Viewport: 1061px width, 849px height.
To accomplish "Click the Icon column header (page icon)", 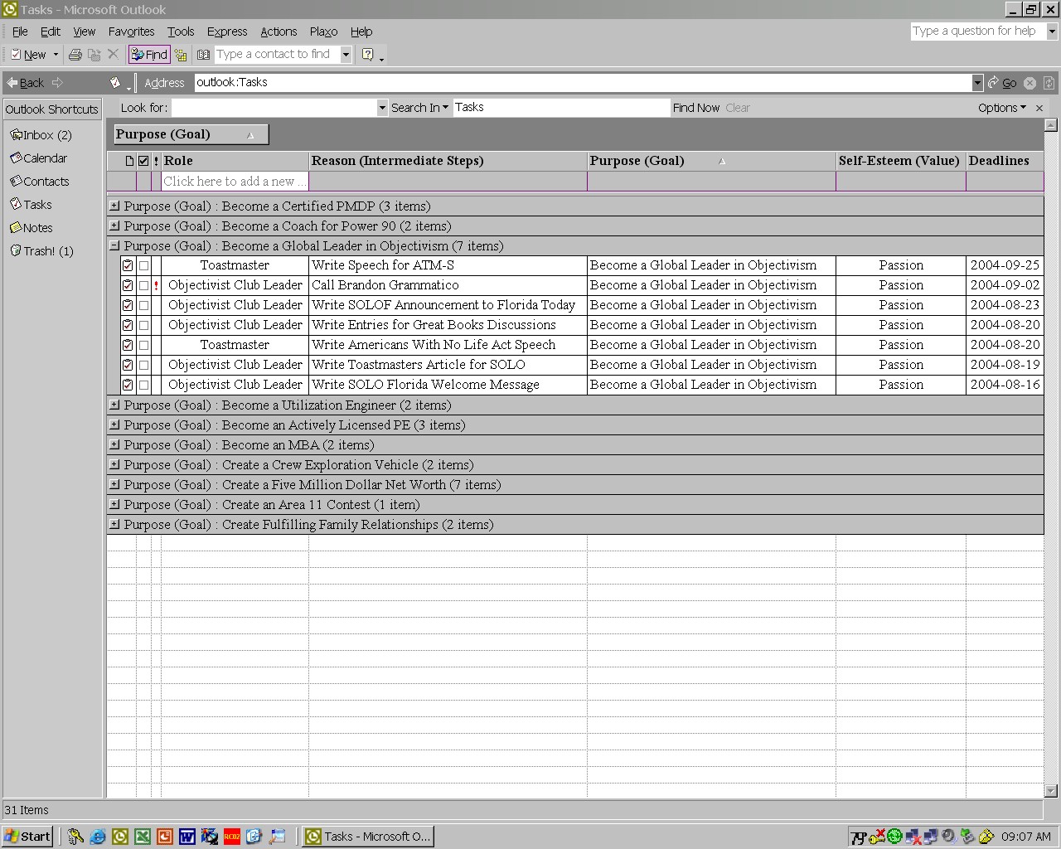I will click(128, 161).
